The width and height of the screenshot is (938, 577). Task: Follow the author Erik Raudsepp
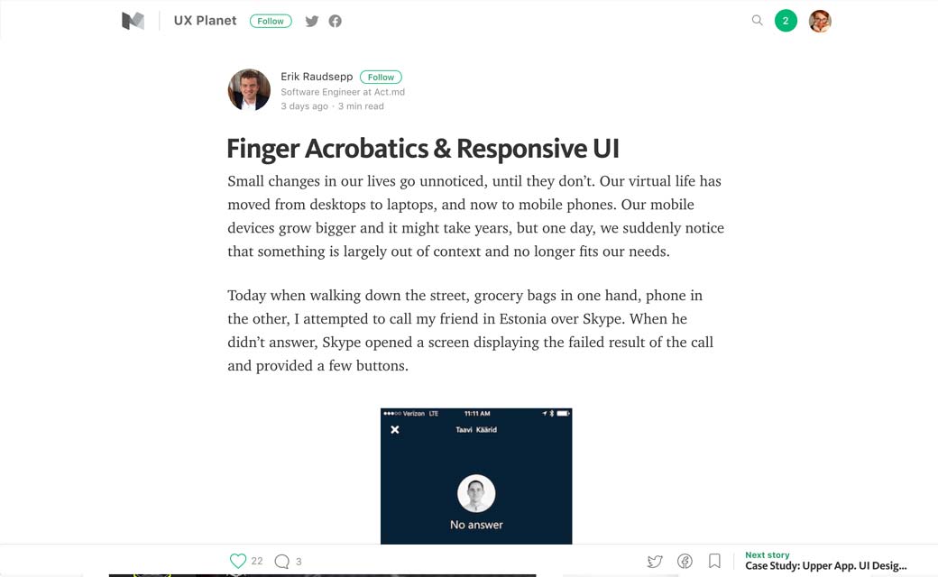click(x=381, y=77)
